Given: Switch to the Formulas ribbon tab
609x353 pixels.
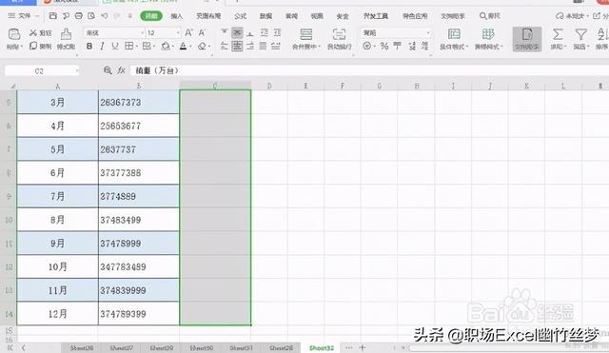Looking at the screenshot, I should coord(241,16).
